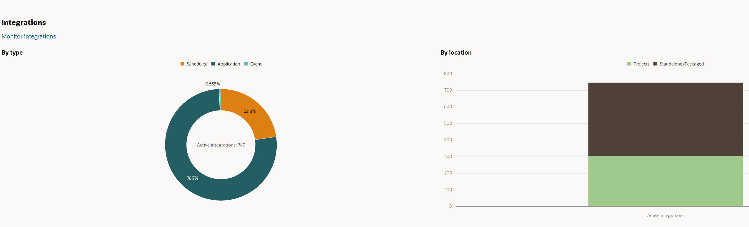Toggle the Standalone/Packaged legend label
Screen dimensions: 749x227
pos(682,64)
